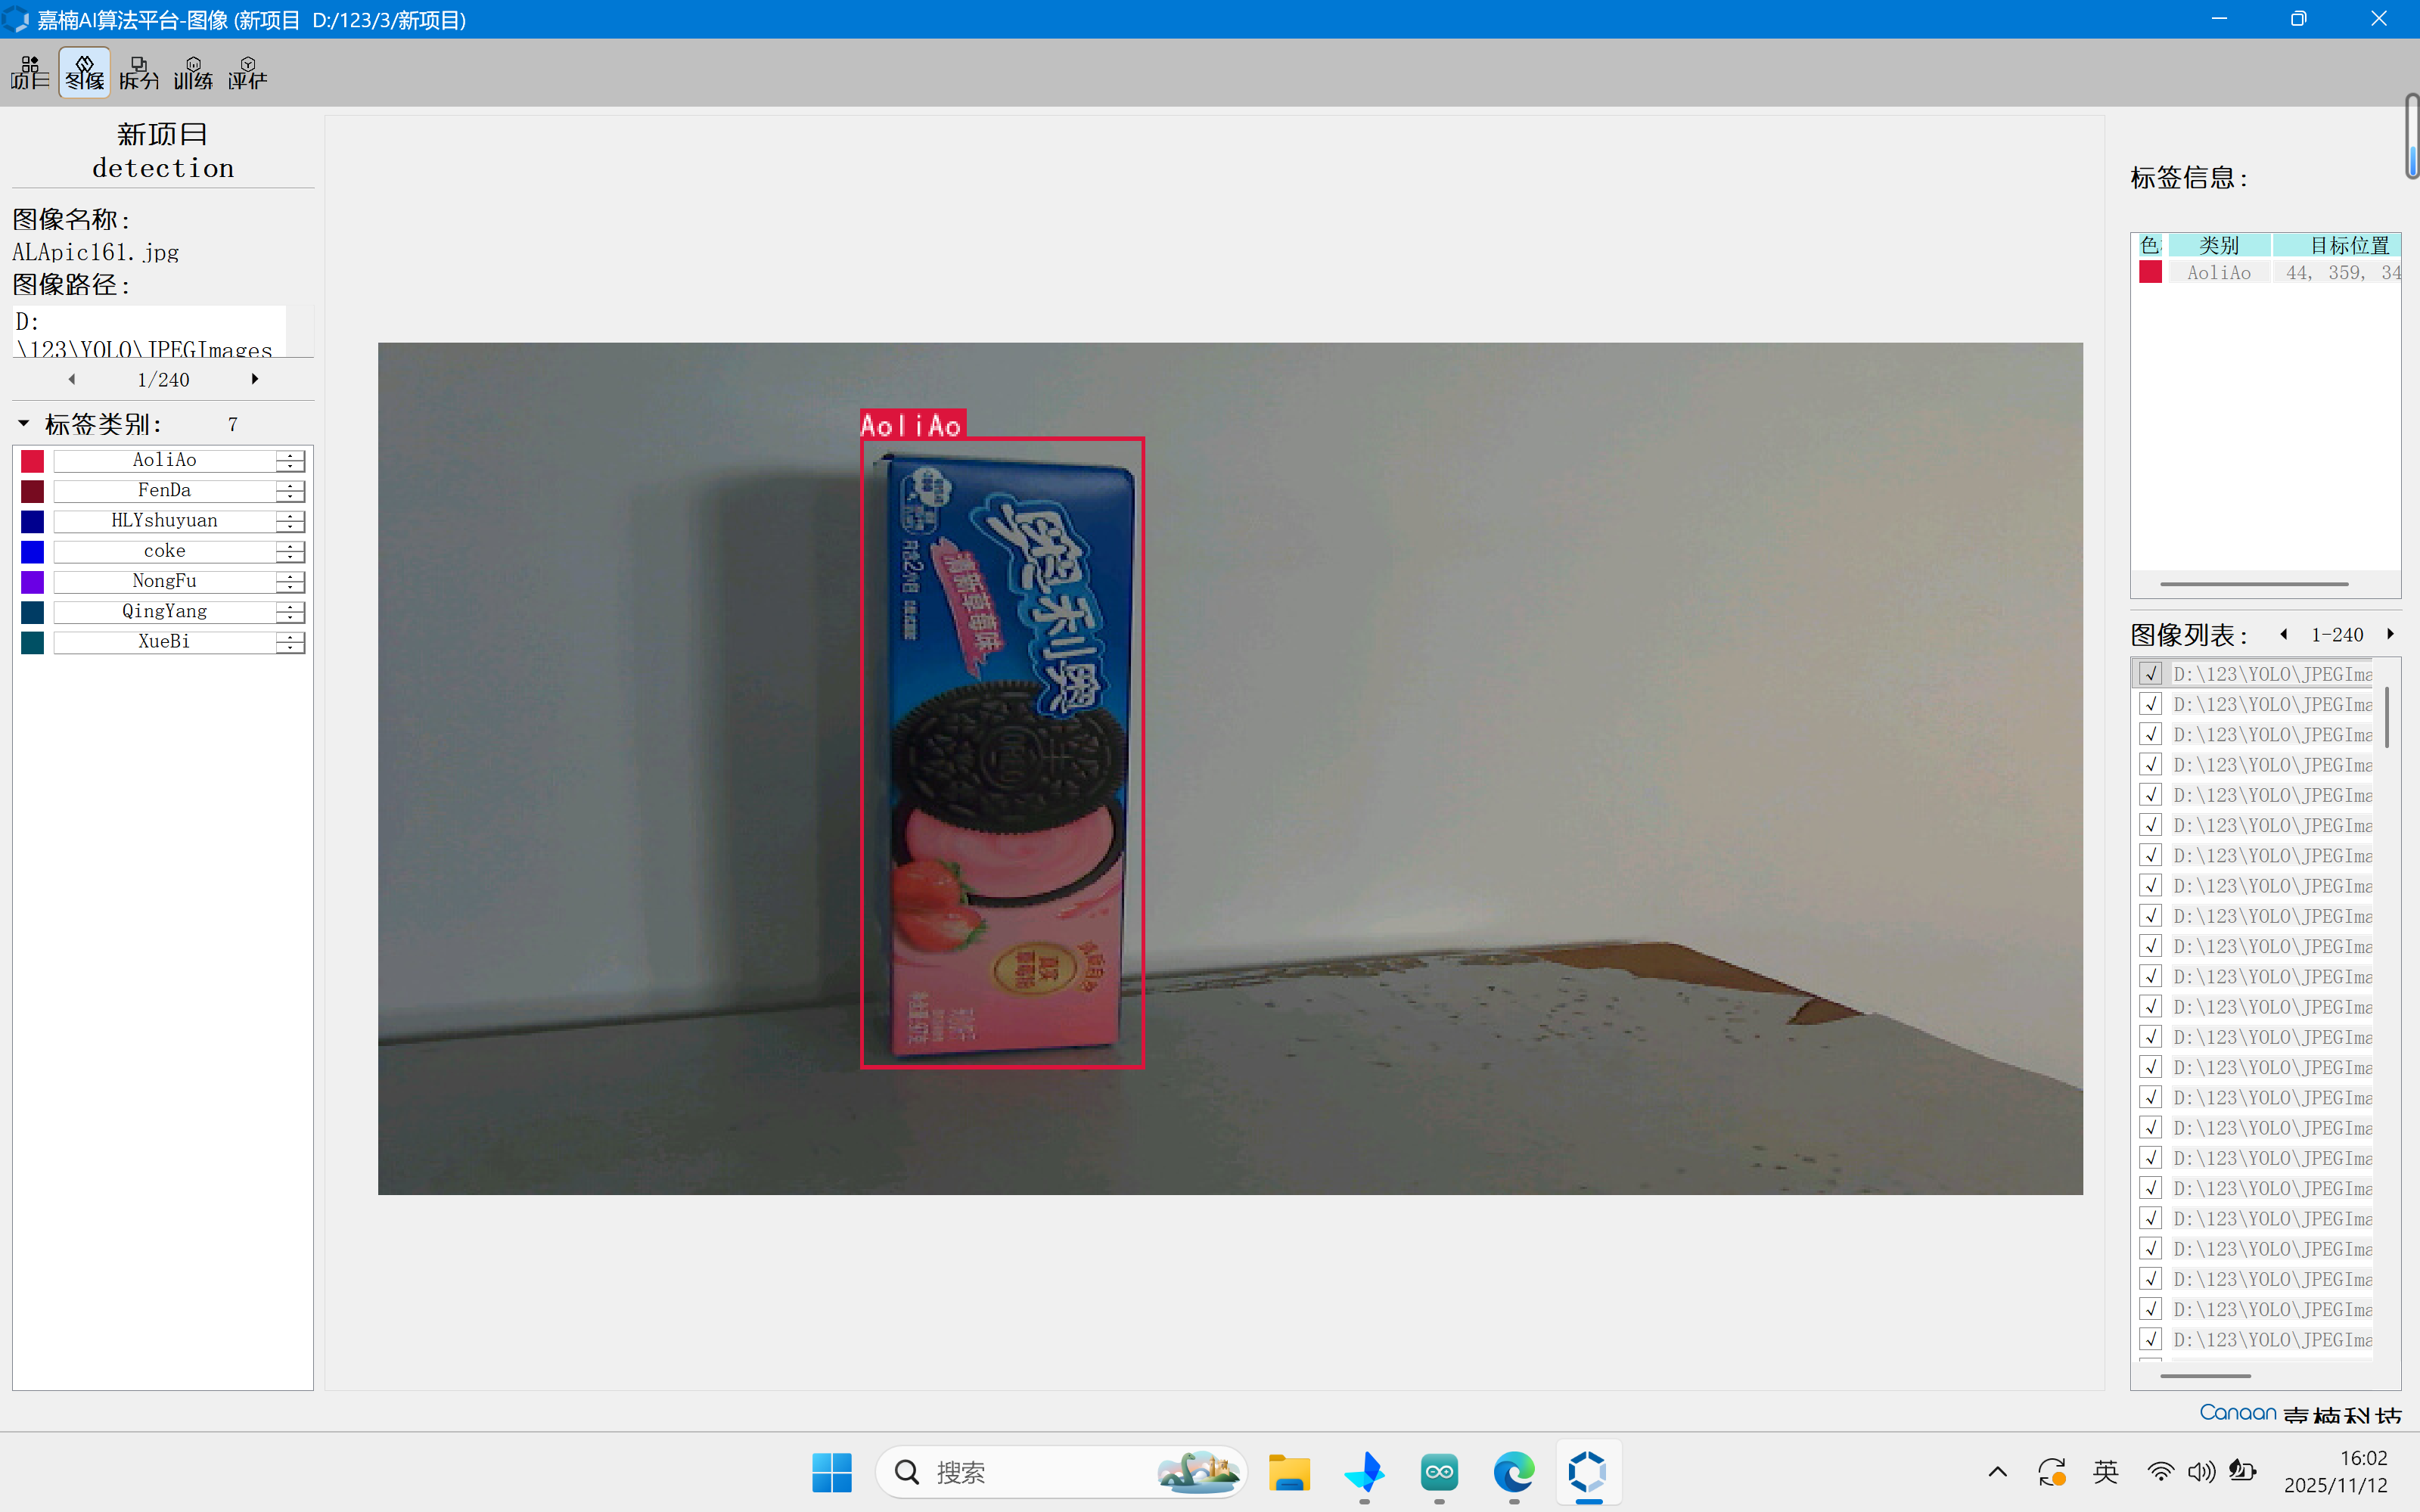2420x1512 pixels.
Task: Click the HLYshuyuan label name field
Action: tap(165, 521)
